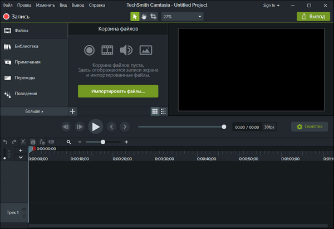The height and width of the screenshot is (229, 334).
Task: Click the timeline magnifier zoom icon
Action: click(68, 142)
